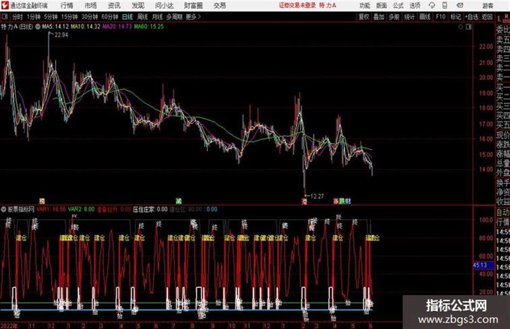Toggle 叠加 overlay mode
The width and height of the screenshot is (510, 329).
[379, 17]
